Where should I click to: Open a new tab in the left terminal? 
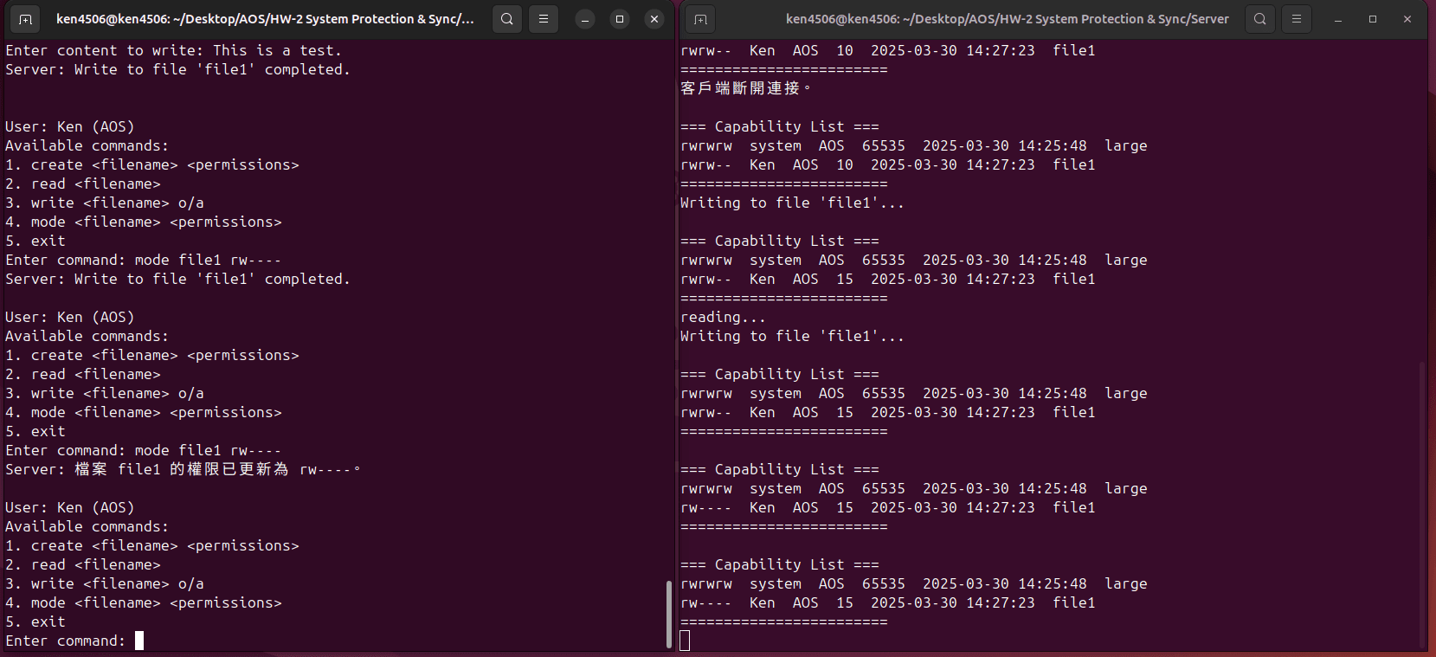(25, 19)
